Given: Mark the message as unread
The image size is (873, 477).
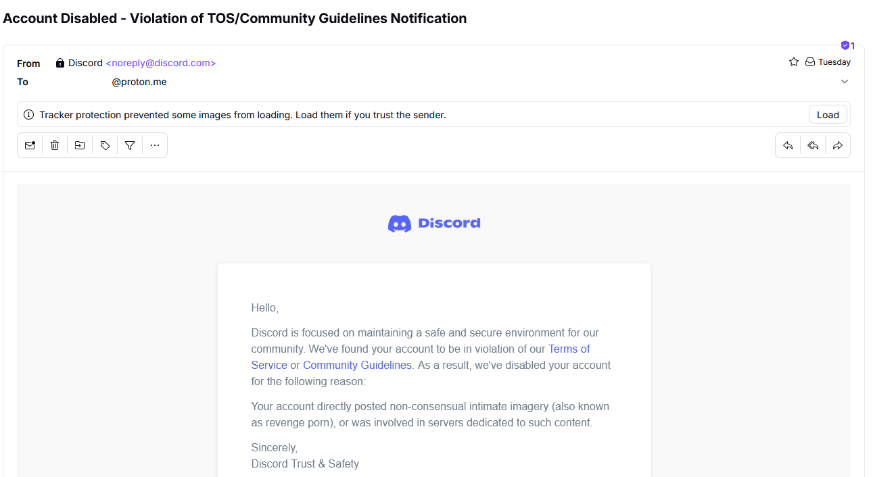Looking at the screenshot, I should pyautogui.click(x=30, y=145).
